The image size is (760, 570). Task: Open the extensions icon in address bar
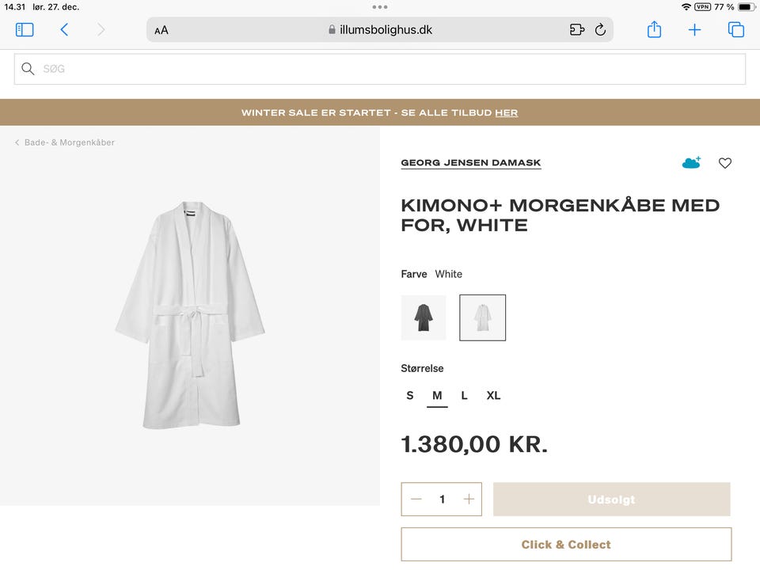pos(577,30)
